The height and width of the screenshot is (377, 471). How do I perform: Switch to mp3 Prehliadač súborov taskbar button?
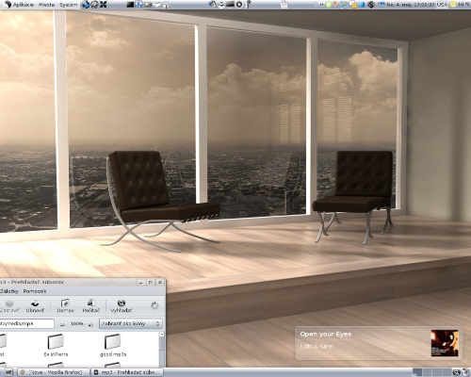click(x=127, y=372)
